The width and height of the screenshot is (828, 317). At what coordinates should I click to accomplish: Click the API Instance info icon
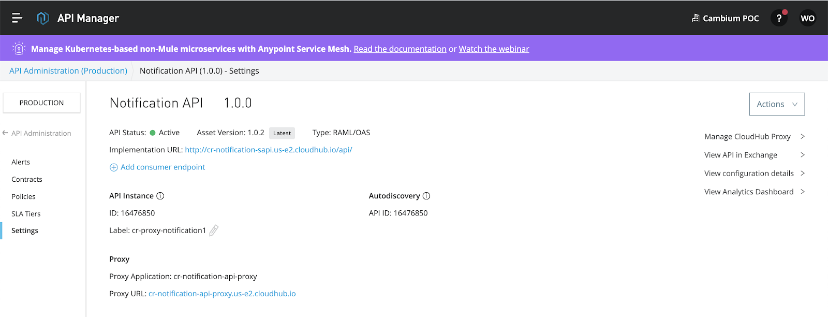pos(160,196)
